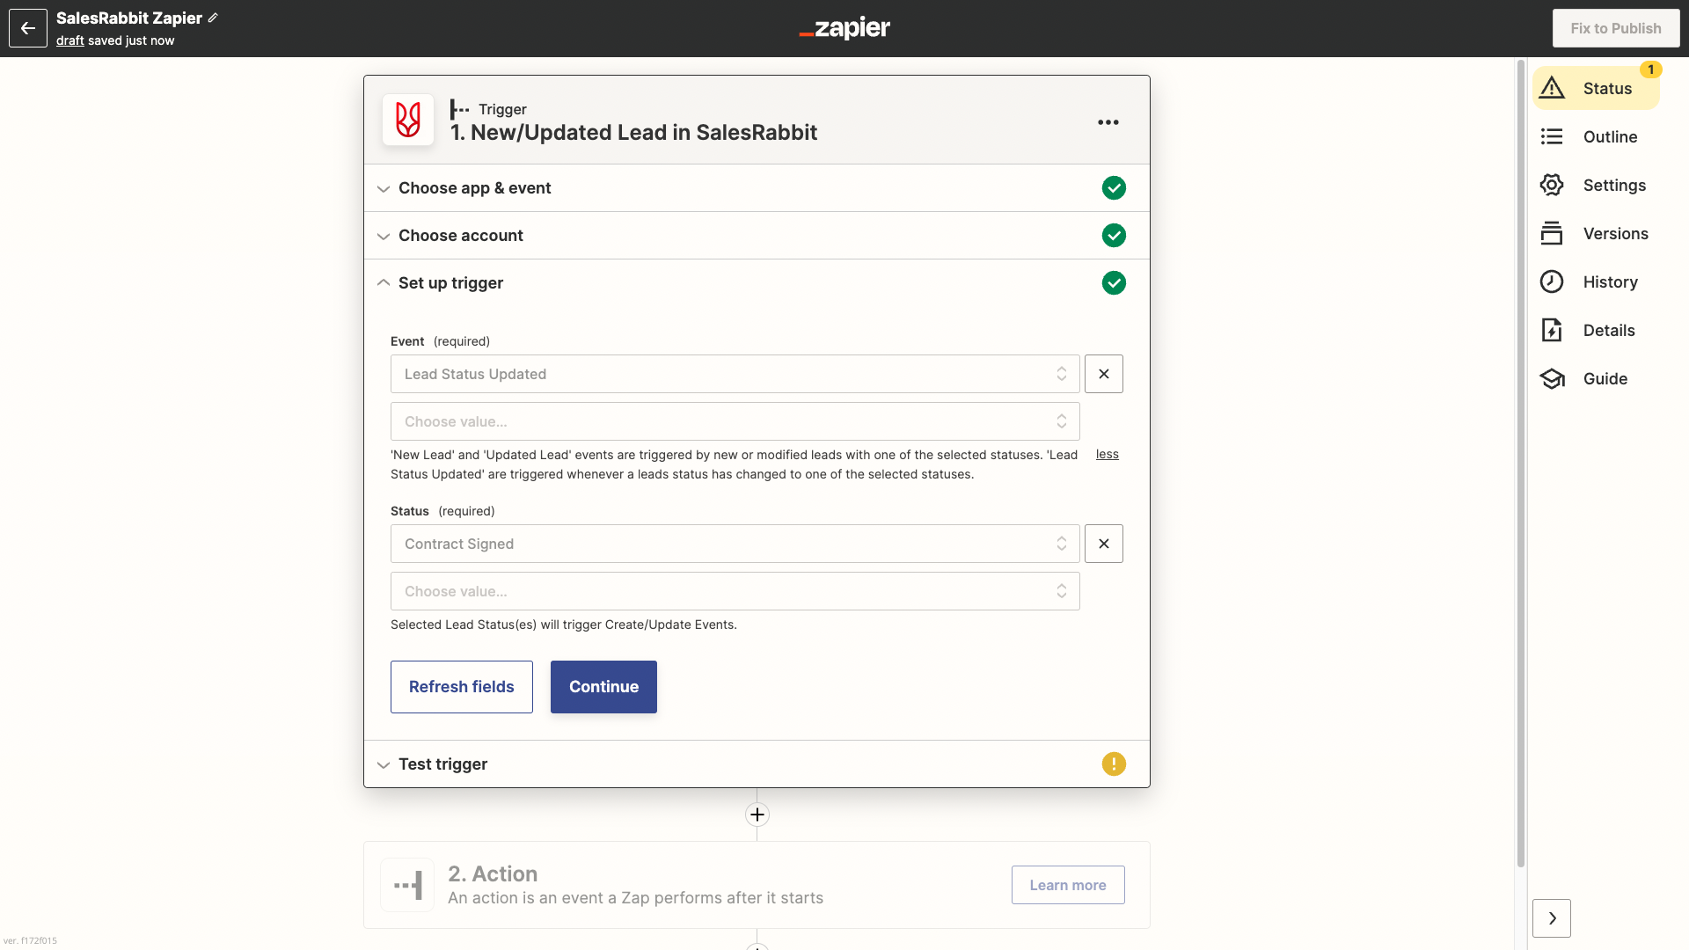Viewport: 1689px width, 950px height.
Task: Click the 'less' link to collapse help text
Action: (1108, 454)
